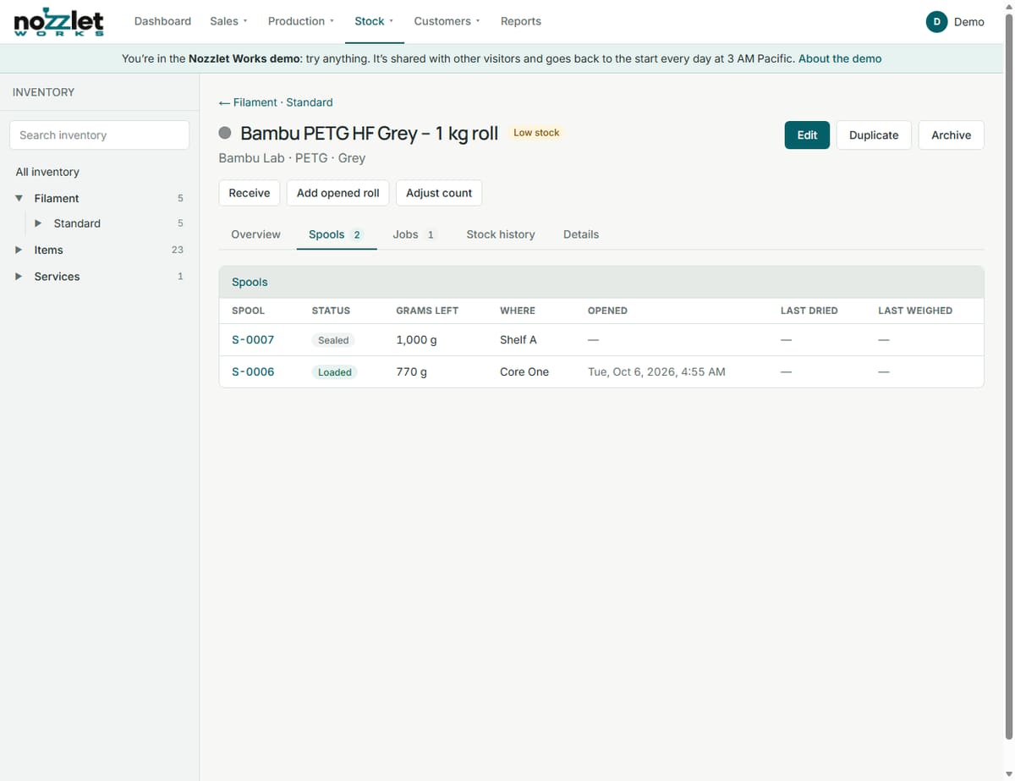Open the About the demo link
The width and height of the screenshot is (1015, 781).
coord(840,58)
